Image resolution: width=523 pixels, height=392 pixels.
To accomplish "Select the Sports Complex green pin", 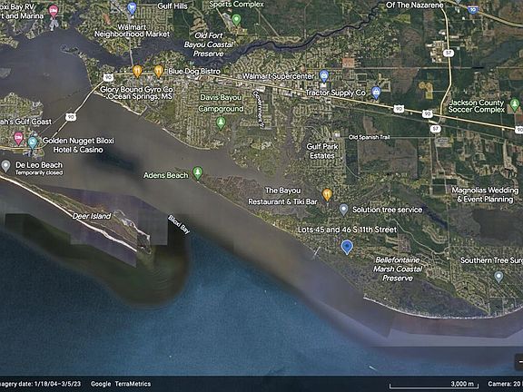I will [x=236, y=20].
